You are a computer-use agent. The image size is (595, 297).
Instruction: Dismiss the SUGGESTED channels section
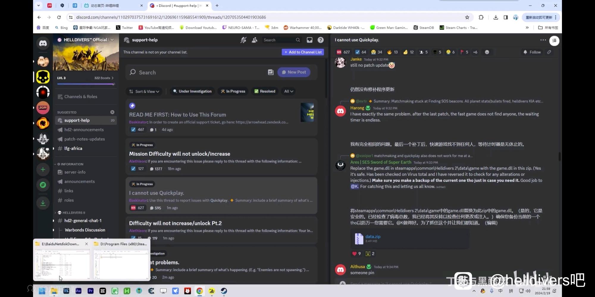coord(112,112)
